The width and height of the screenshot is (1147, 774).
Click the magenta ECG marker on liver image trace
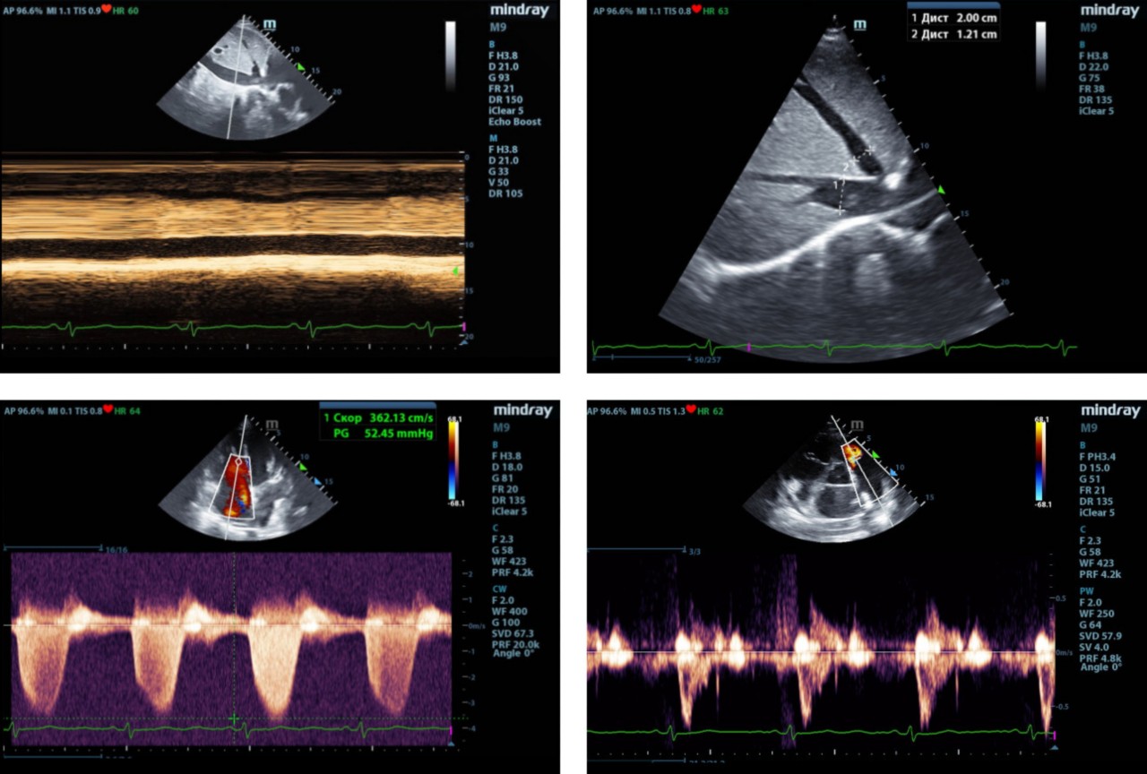(x=748, y=346)
